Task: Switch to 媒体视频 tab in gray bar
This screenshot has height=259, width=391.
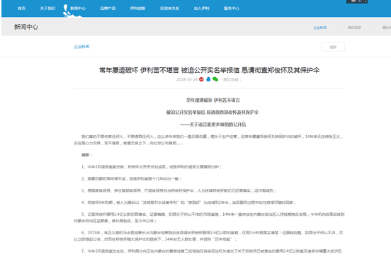Action: click(354, 28)
